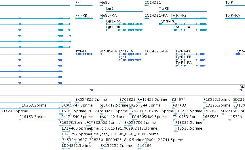
Task: Click EST IP13225.5prime
Action: click(188, 111)
